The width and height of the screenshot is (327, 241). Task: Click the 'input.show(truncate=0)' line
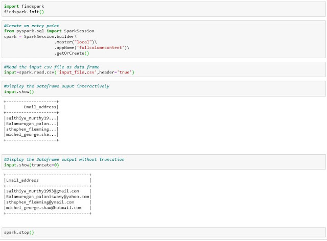32,165
